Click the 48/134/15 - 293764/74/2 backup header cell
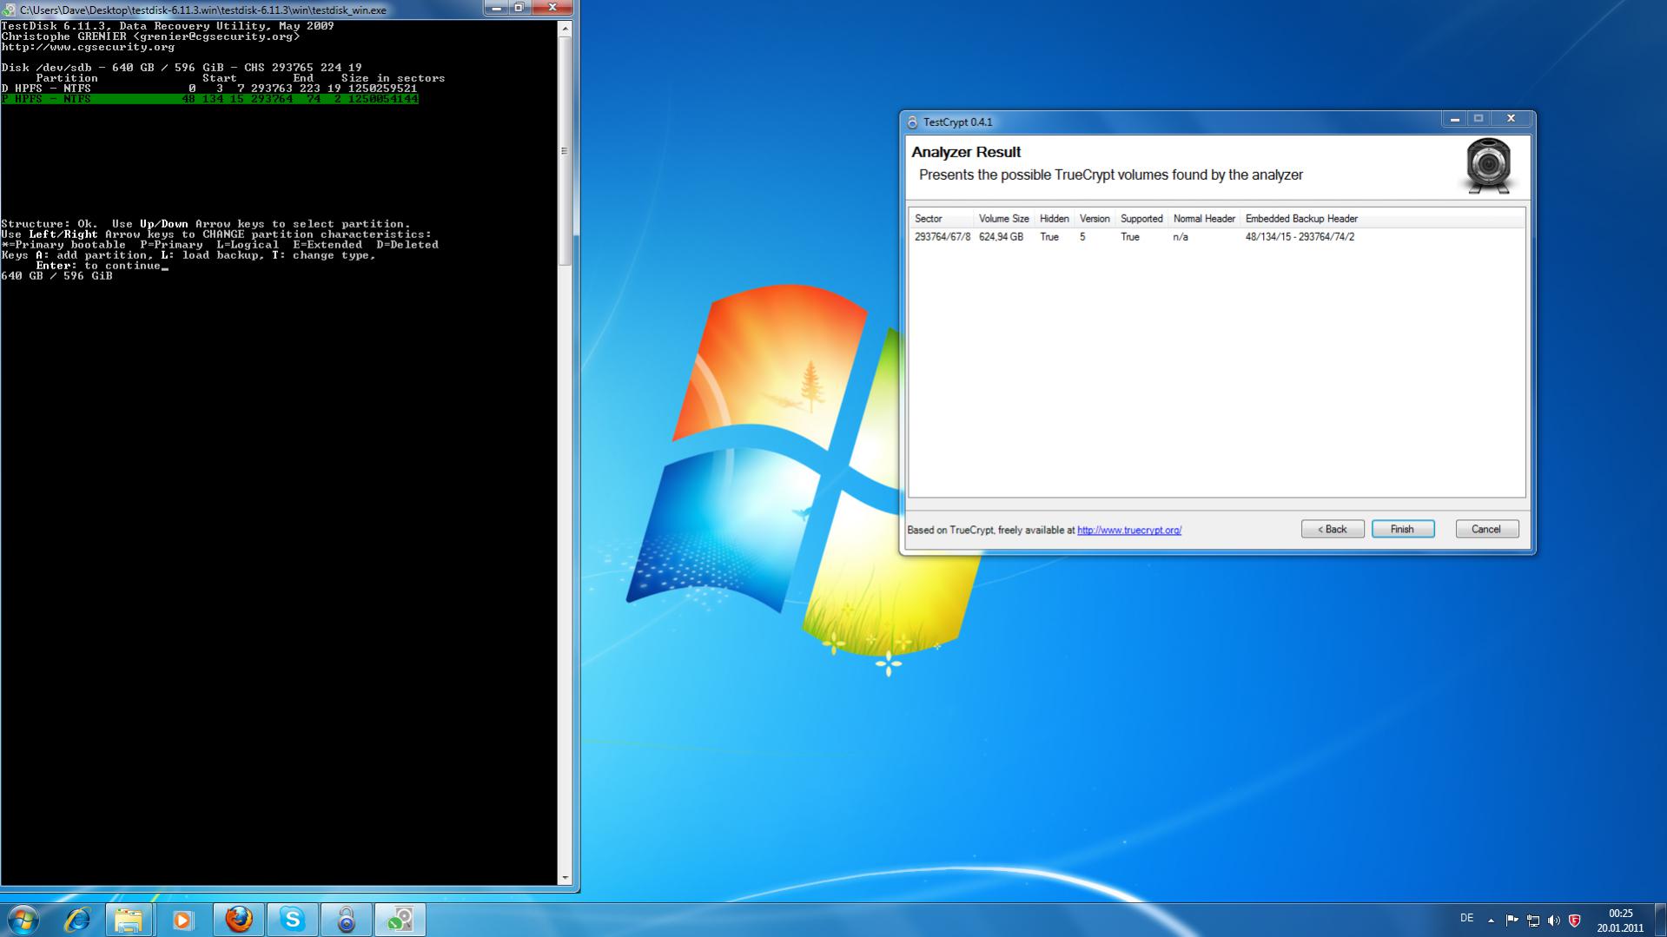Screen dimensions: 1667x937 click(x=1300, y=237)
